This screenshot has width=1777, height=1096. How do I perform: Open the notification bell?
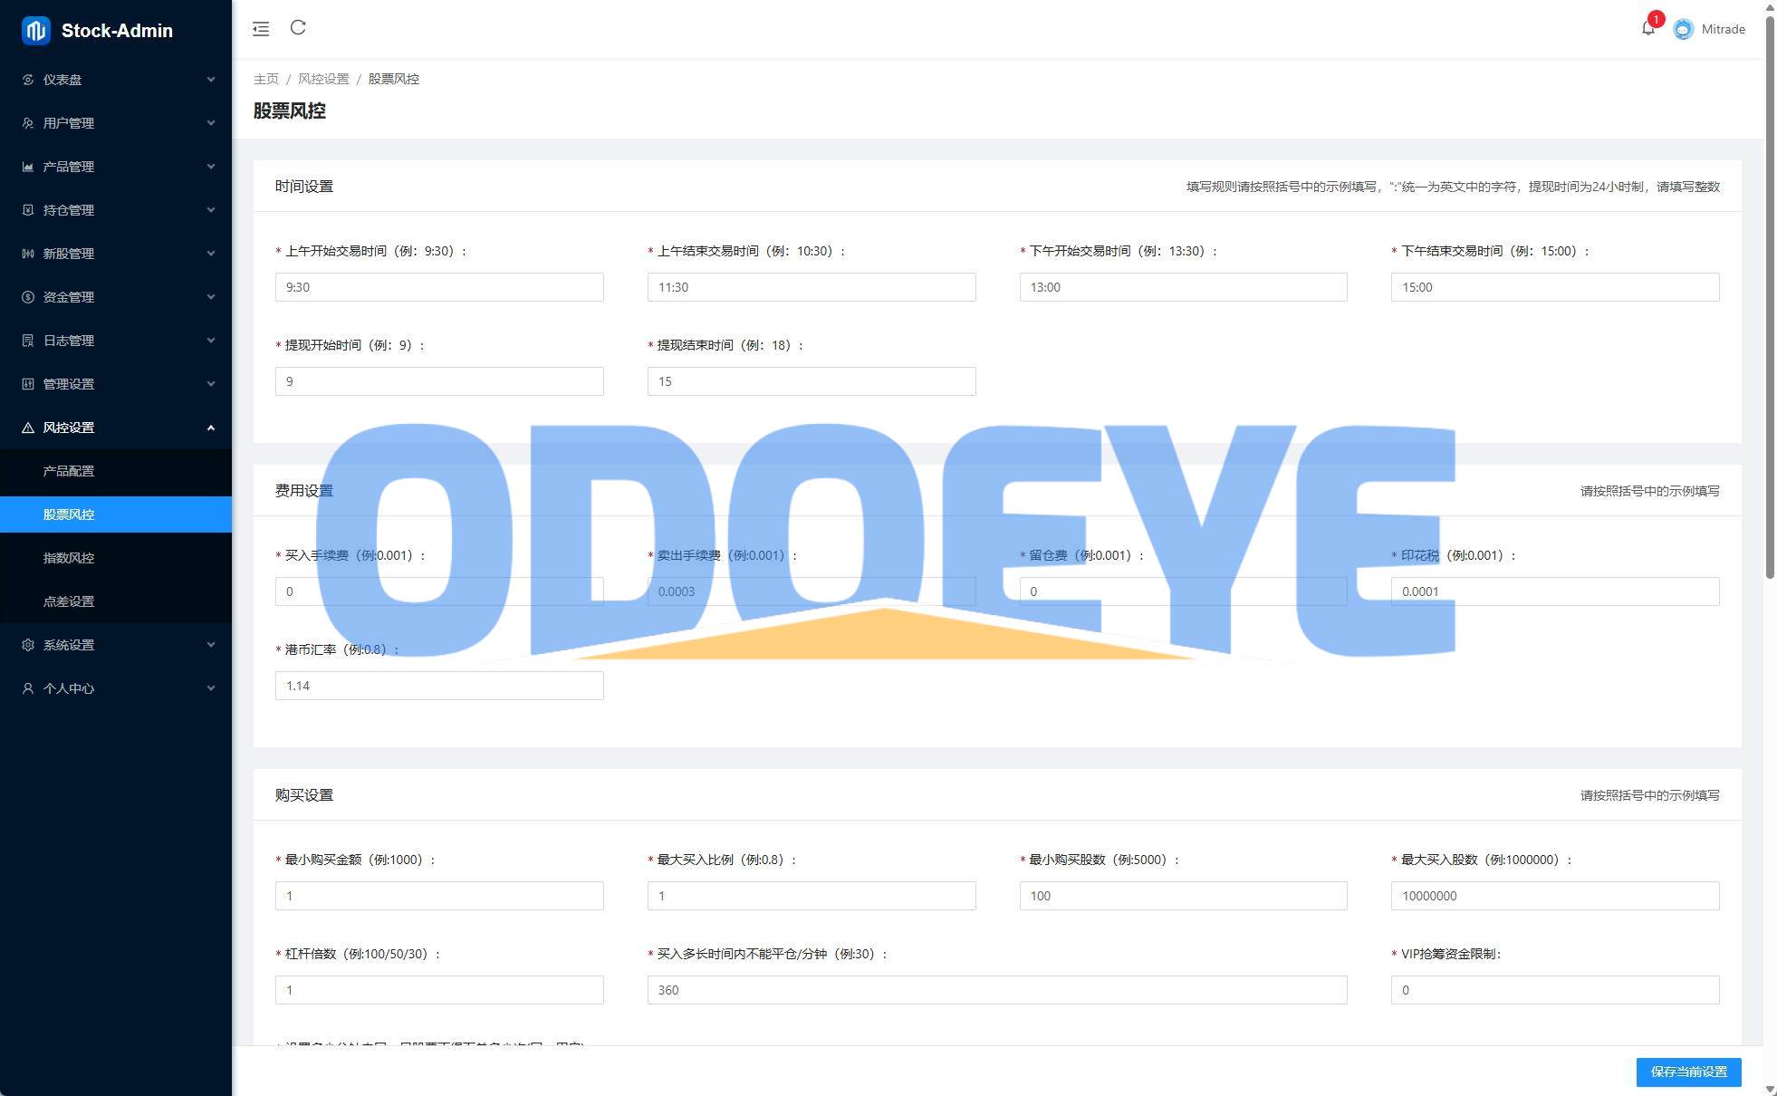click(x=1647, y=28)
